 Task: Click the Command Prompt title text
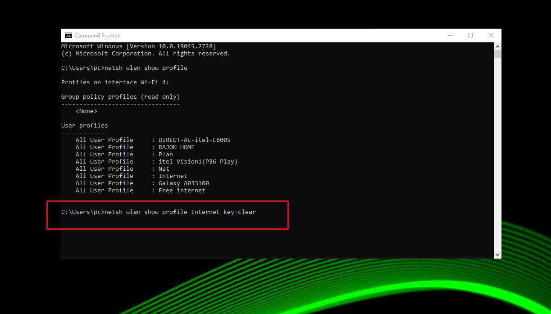pos(97,36)
